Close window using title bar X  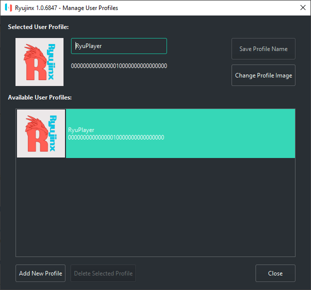pyautogui.click(x=303, y=7)
